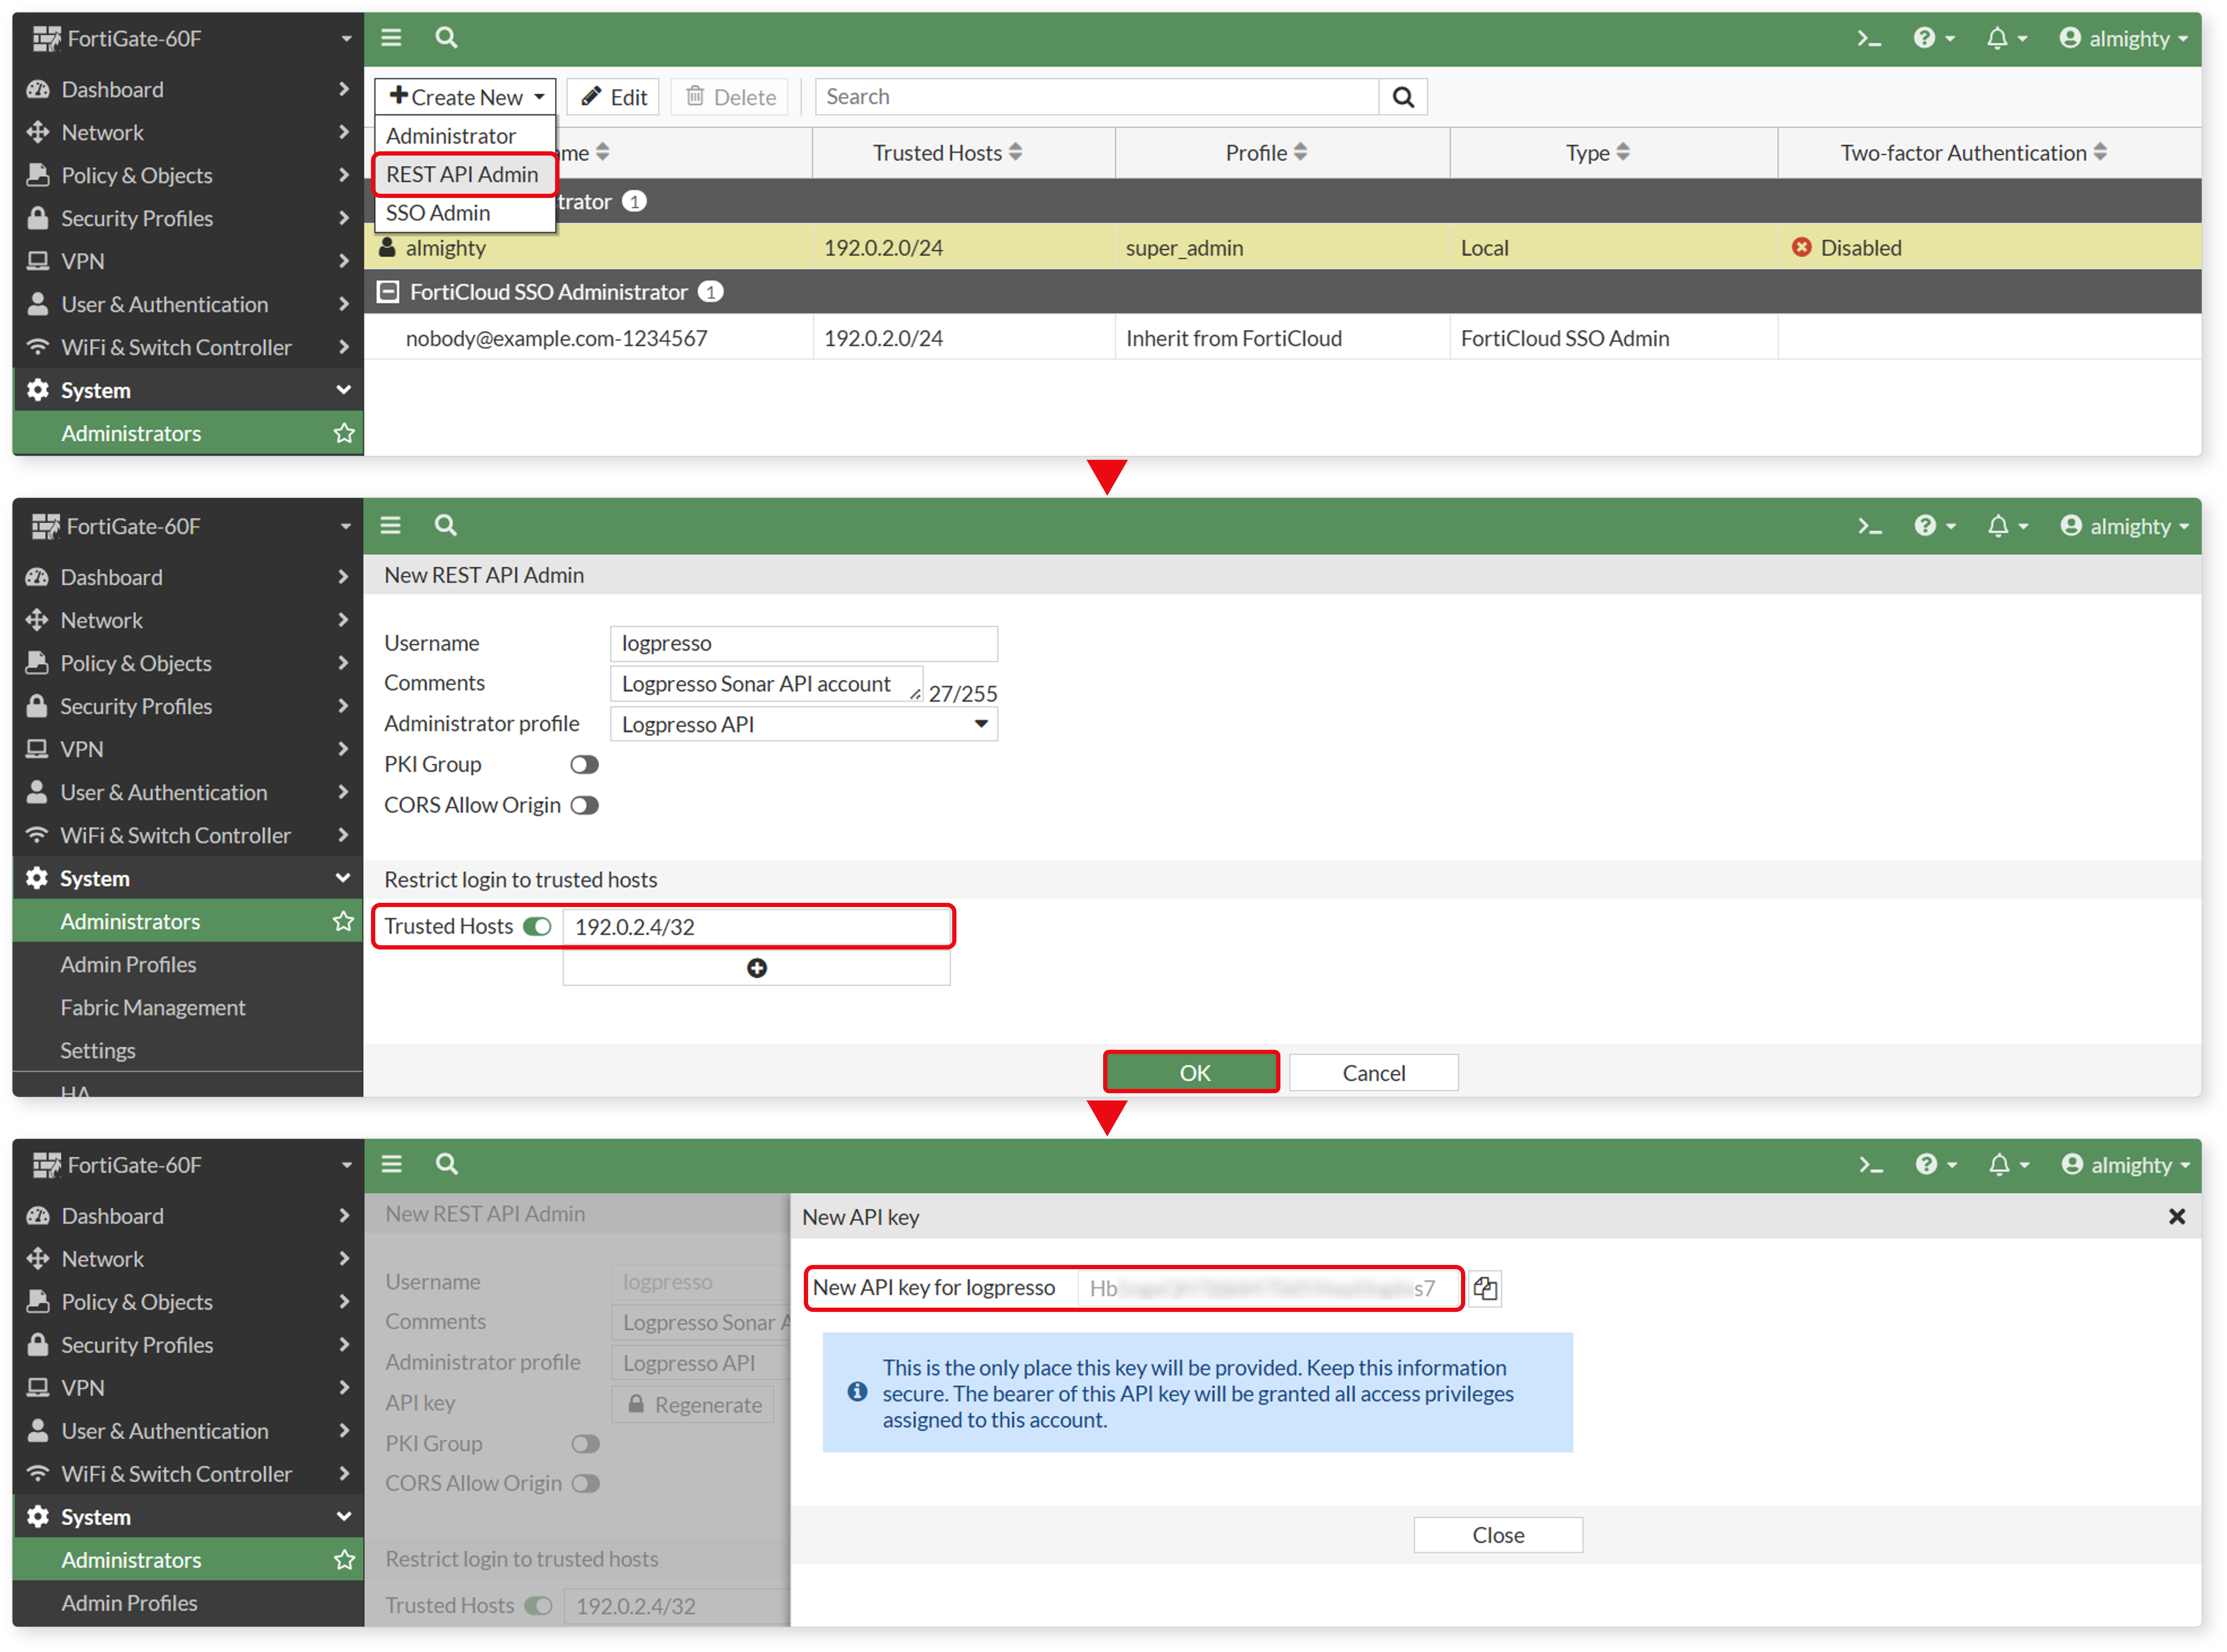Click the add trusted host plus button
This screenshot has height=1652, width=2227.
(x=760, y=968)
